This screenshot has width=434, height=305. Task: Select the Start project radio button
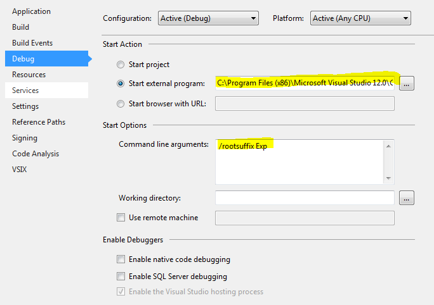pyautogui.click(x=121, y=65)
